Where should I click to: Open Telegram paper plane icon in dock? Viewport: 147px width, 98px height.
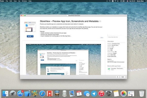[x=94, y=93]
